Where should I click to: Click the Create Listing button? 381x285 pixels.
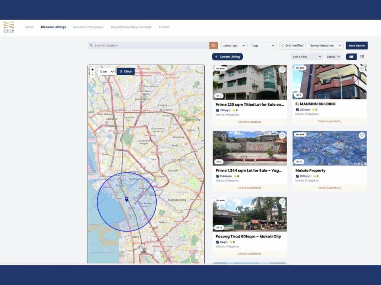pos(227,57)
